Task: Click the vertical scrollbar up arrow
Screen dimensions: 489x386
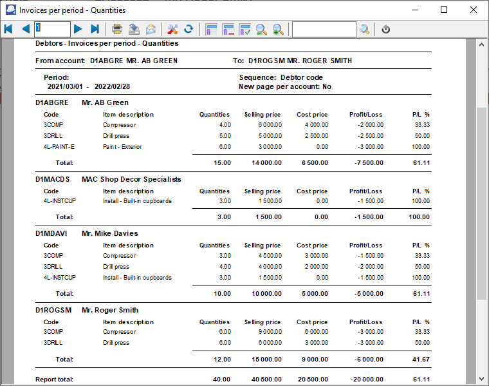Action: (481, 44)
